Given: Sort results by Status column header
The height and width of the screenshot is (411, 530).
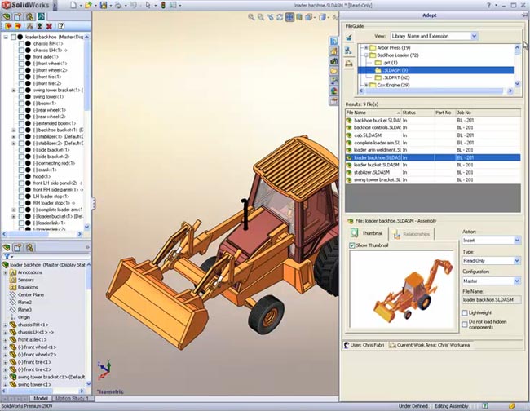Looking at the screenshot, I should coord(417,113).
